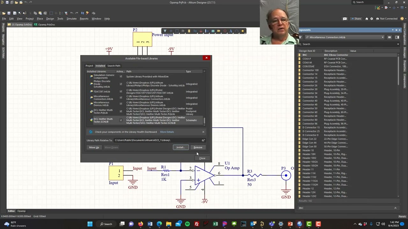Open Preferences via the gear icon

(x=372, y=19)
